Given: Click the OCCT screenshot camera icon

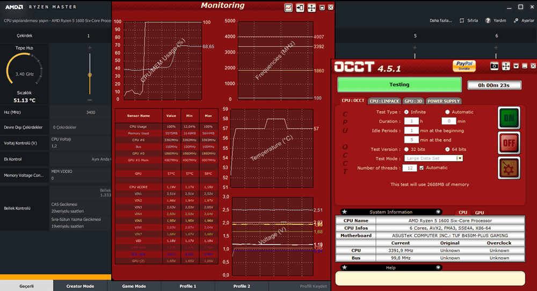Looking at the screenshot, I should coord(494,66).
